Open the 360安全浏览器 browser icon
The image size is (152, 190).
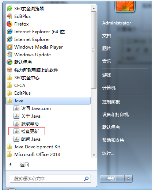9,8
